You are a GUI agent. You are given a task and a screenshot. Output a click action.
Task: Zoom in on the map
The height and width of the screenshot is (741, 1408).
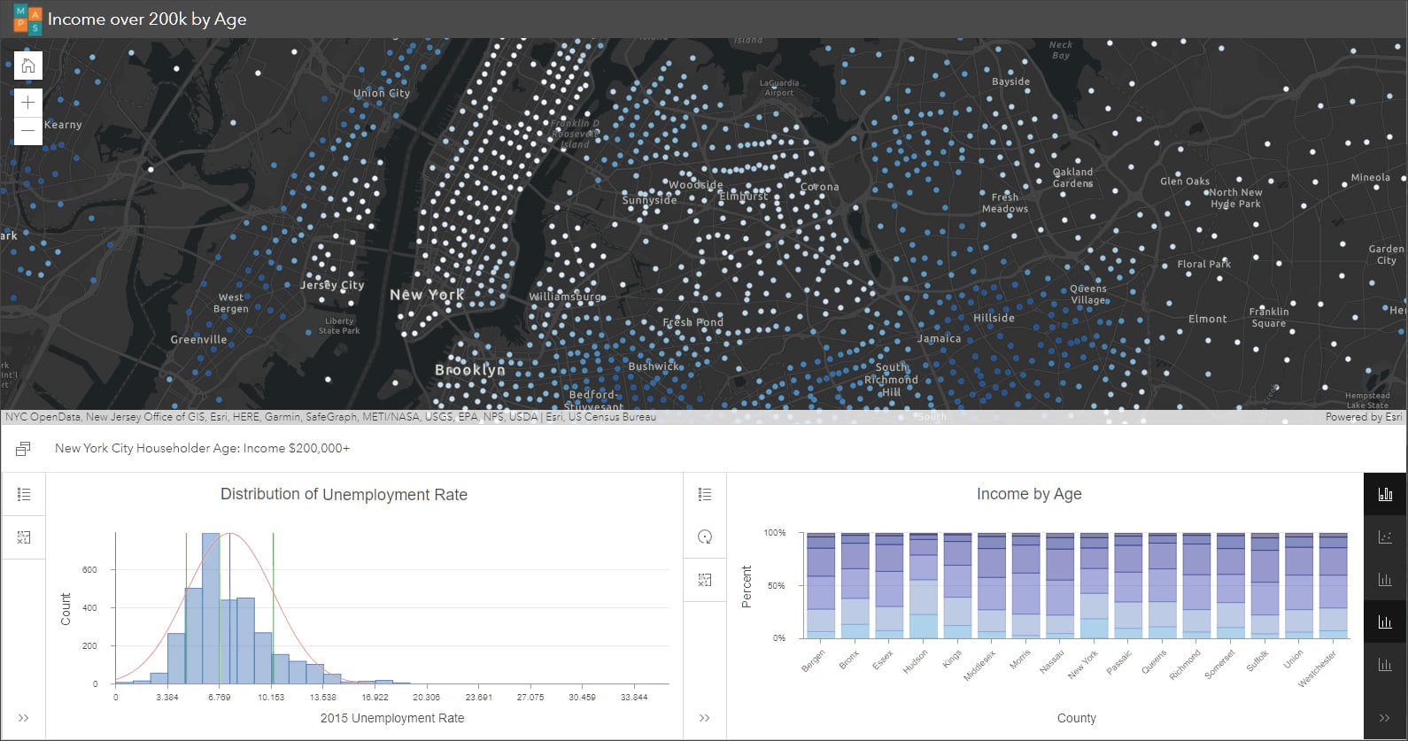pyautogui.click(x=28, y=103)
